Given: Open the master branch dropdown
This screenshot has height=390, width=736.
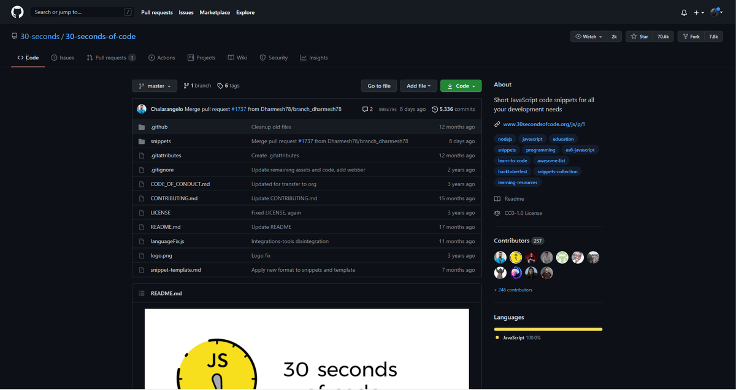Looking at the screenshot, I should (x=155, y=86).
